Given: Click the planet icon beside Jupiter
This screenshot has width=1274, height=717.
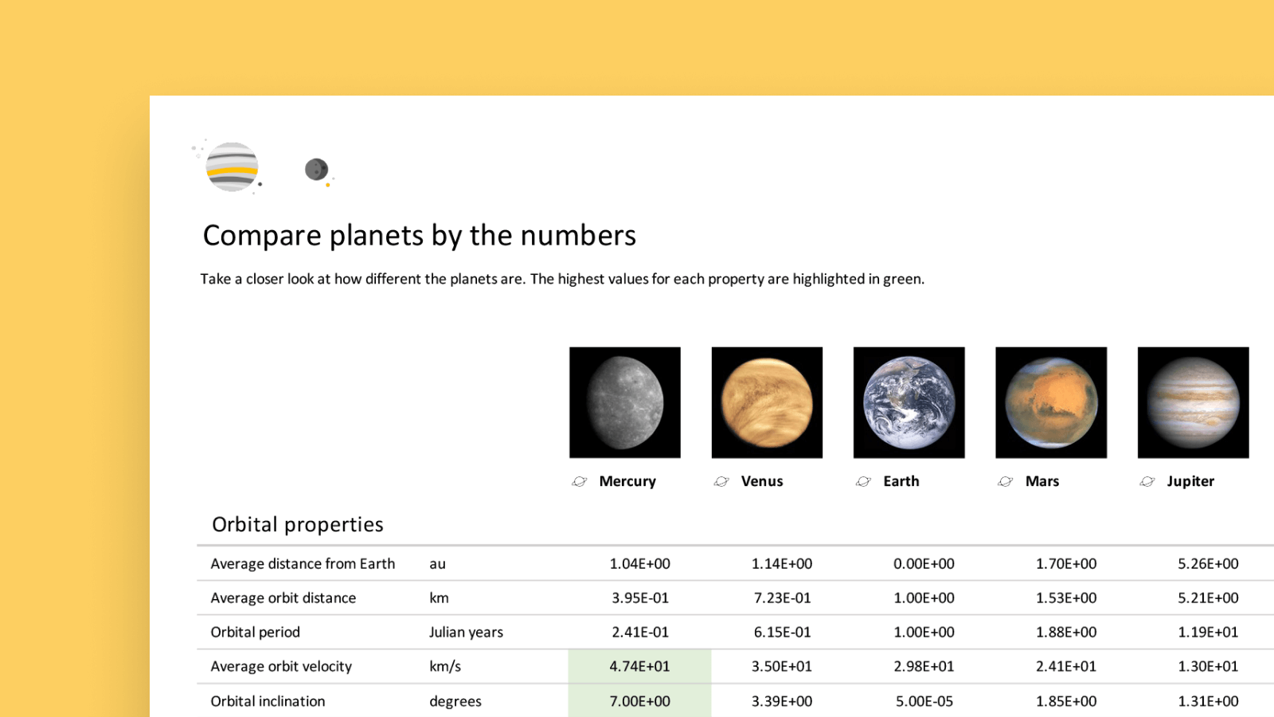Looking at the screenshot, I should (1147, 481).
